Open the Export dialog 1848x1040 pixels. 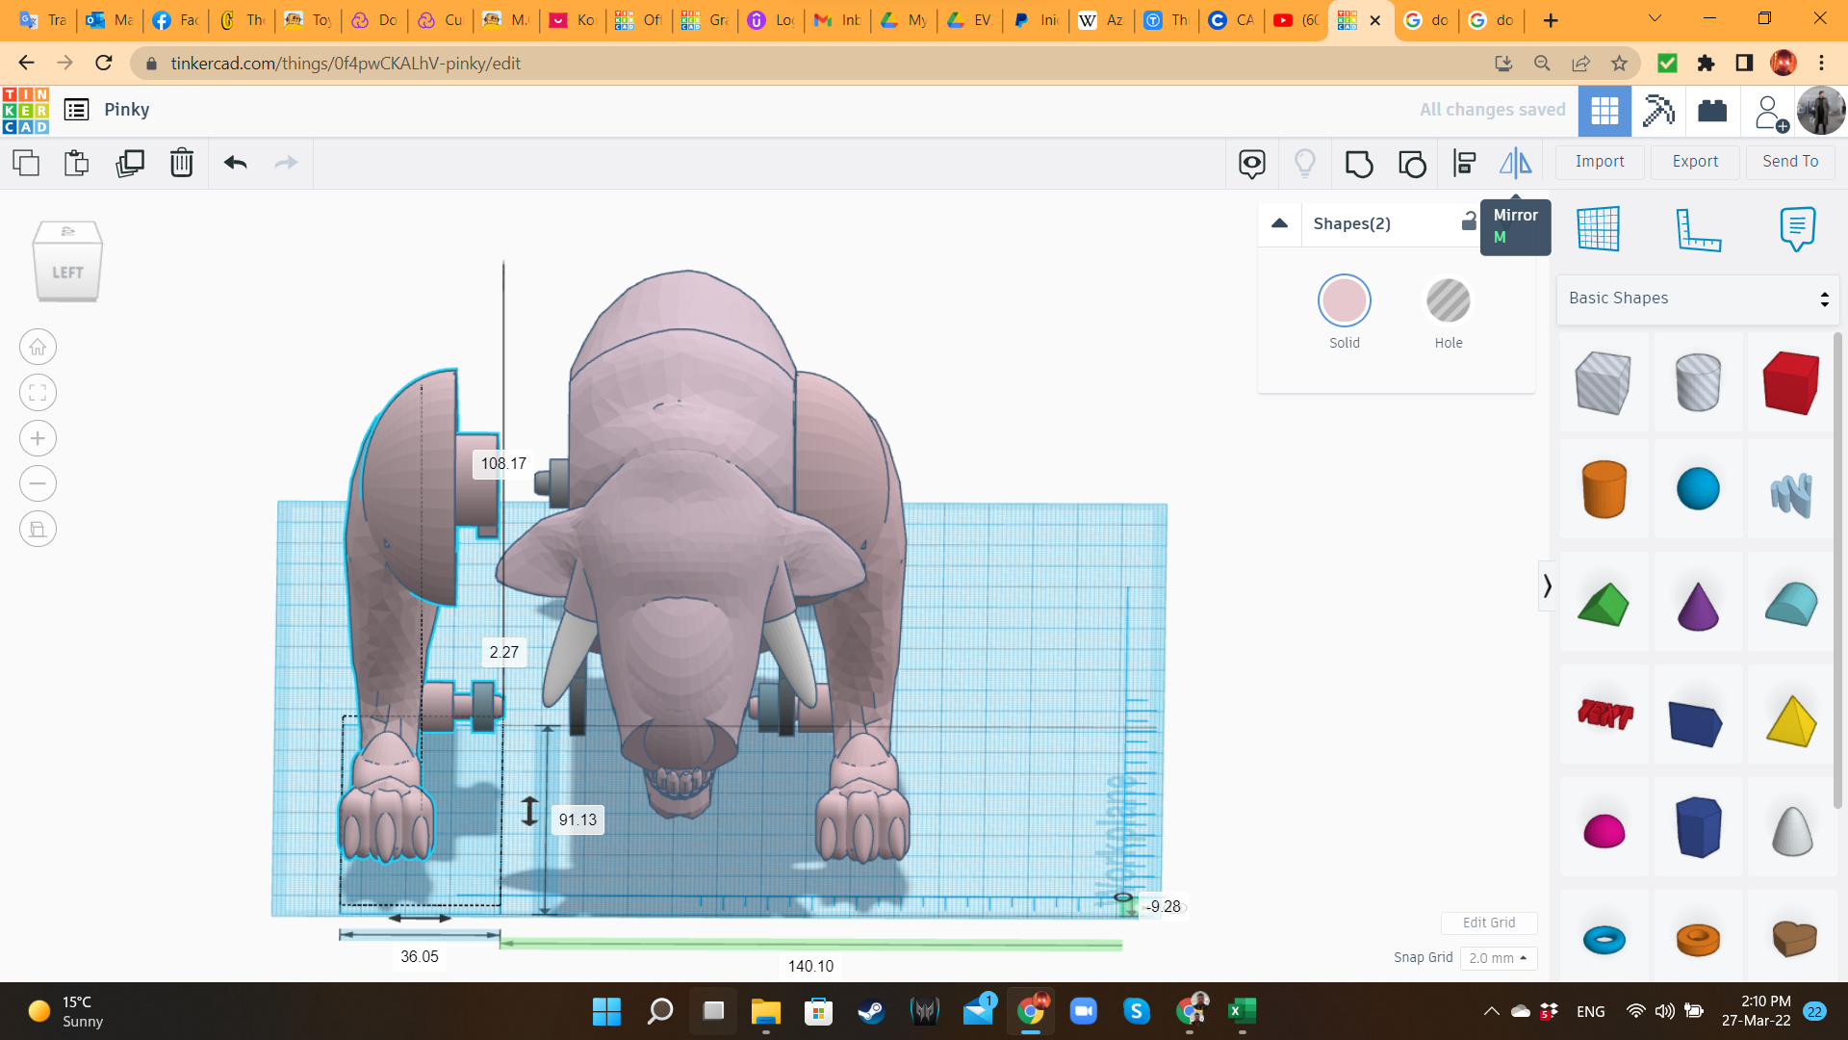(1694, 162)
